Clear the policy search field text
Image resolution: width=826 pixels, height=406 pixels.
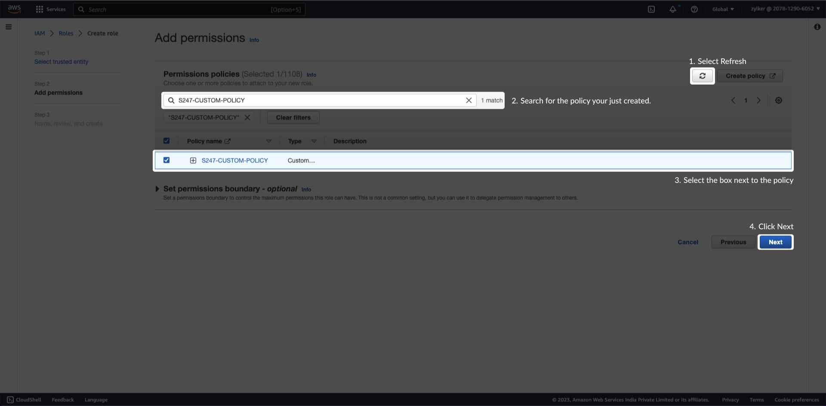coord(469,101)
